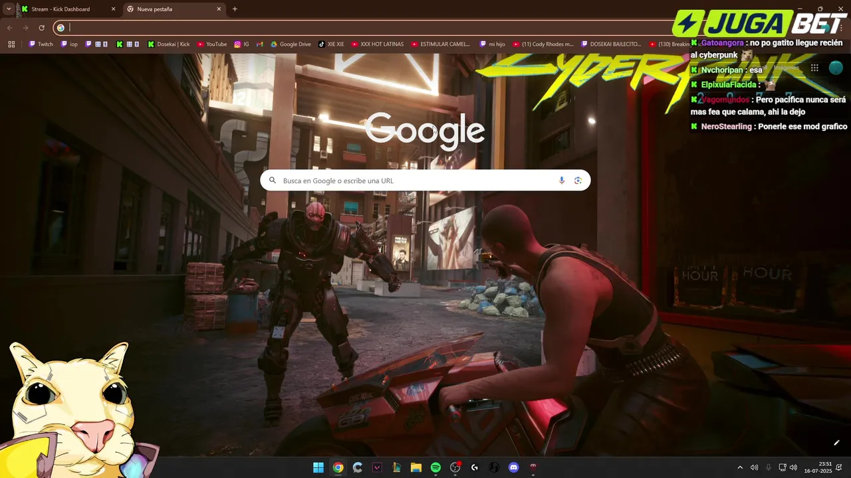Click the taskbar microphone tray icon
851x478 pixels.
click(769, 467)
